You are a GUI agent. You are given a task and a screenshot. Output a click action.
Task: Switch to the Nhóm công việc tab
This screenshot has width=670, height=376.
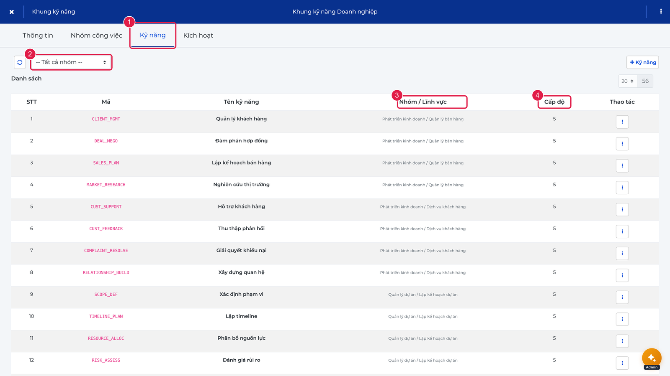(96, 36)
